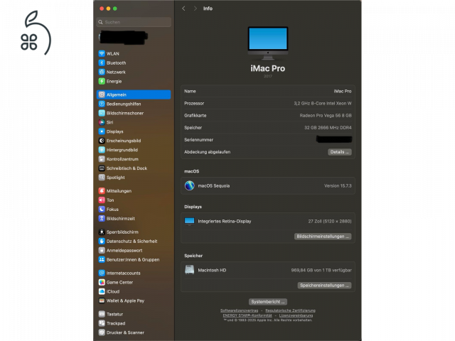
Task: Click the Suchen search field
Action: pyautogui.click(x=134, y=22)
